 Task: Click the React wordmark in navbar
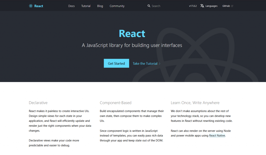click(x=39, y=6)
